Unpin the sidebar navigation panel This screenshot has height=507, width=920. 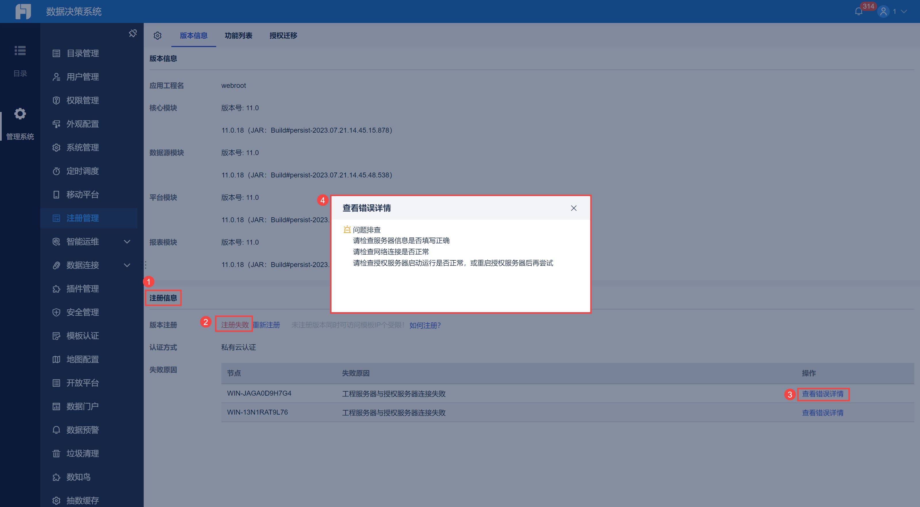133,33
